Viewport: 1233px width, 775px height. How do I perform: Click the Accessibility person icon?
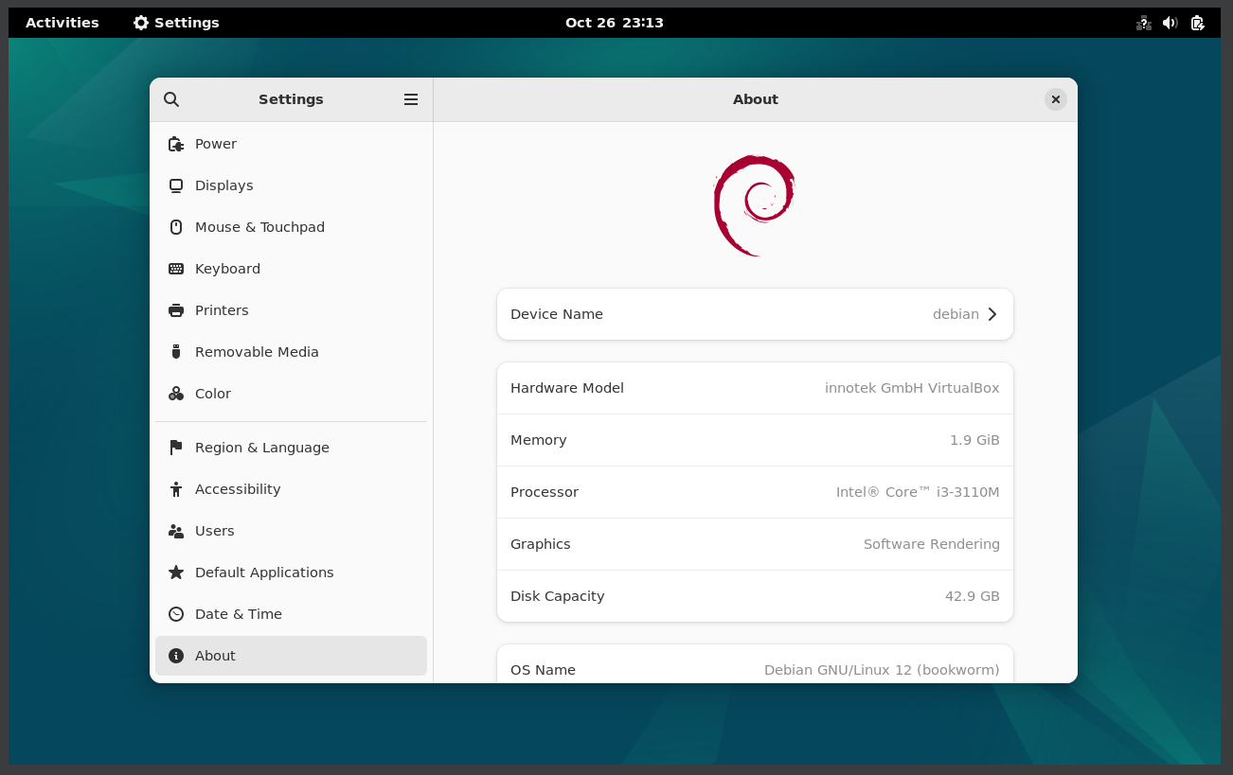point(175,489)
